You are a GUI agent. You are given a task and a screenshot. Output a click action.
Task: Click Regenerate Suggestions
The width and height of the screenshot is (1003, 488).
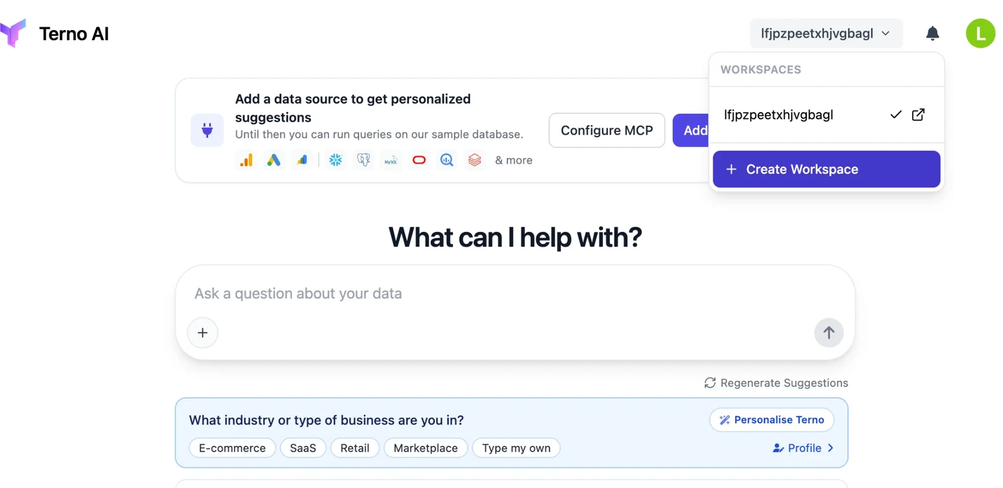776,383
